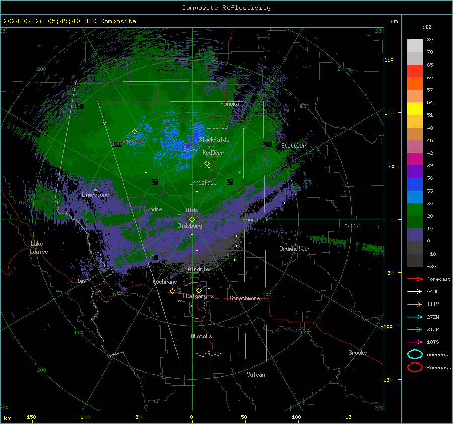453x424 pixels.
Task: Click the yellow diamond marker under Cochrane
Action: (x=173, y=291)
